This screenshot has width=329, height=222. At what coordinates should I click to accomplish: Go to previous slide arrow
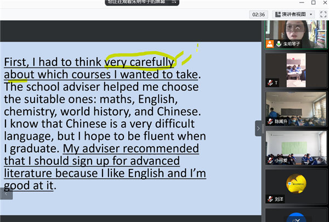[6, 193]
